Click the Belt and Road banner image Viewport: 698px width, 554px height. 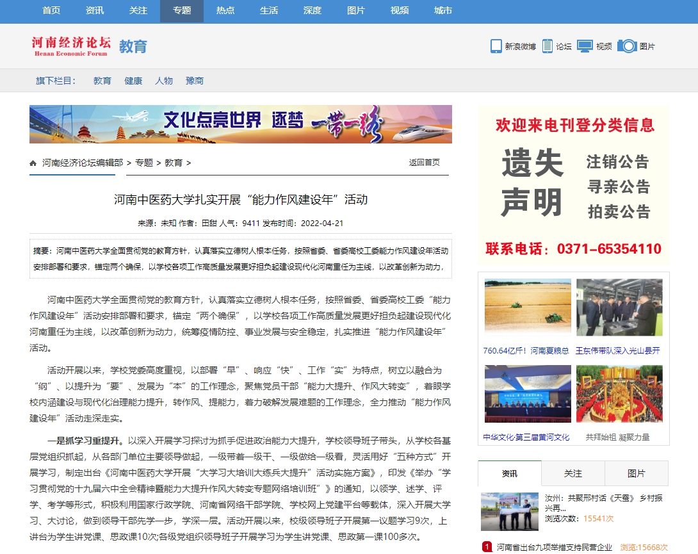[240, 124]
